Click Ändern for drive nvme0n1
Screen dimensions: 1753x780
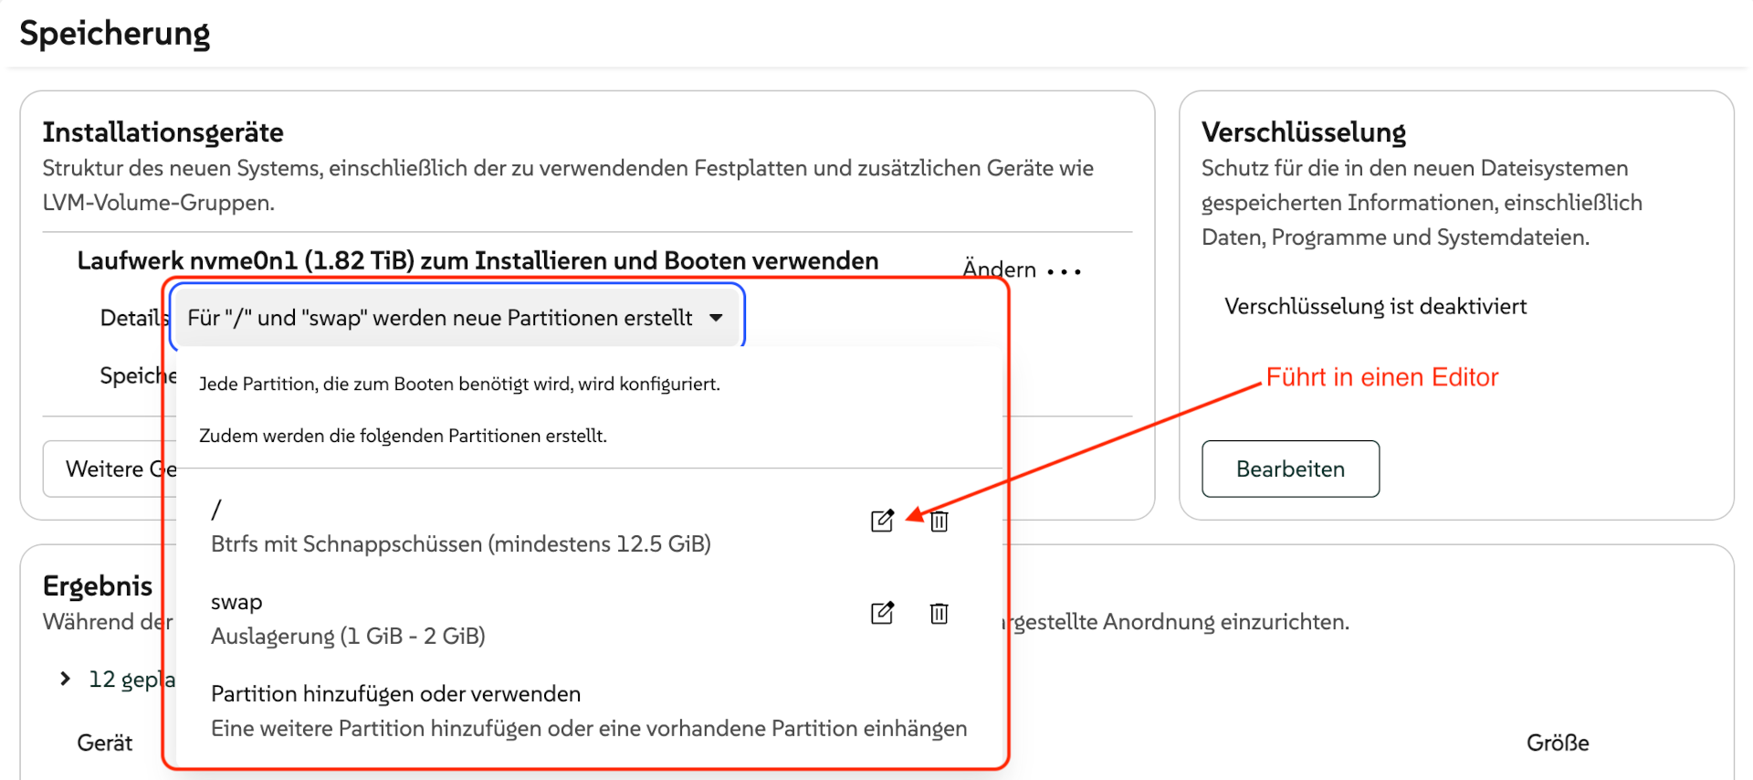click(999, 269)
